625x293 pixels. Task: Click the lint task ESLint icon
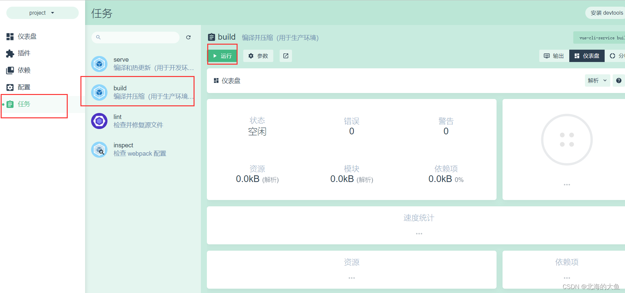pos(99,121)
